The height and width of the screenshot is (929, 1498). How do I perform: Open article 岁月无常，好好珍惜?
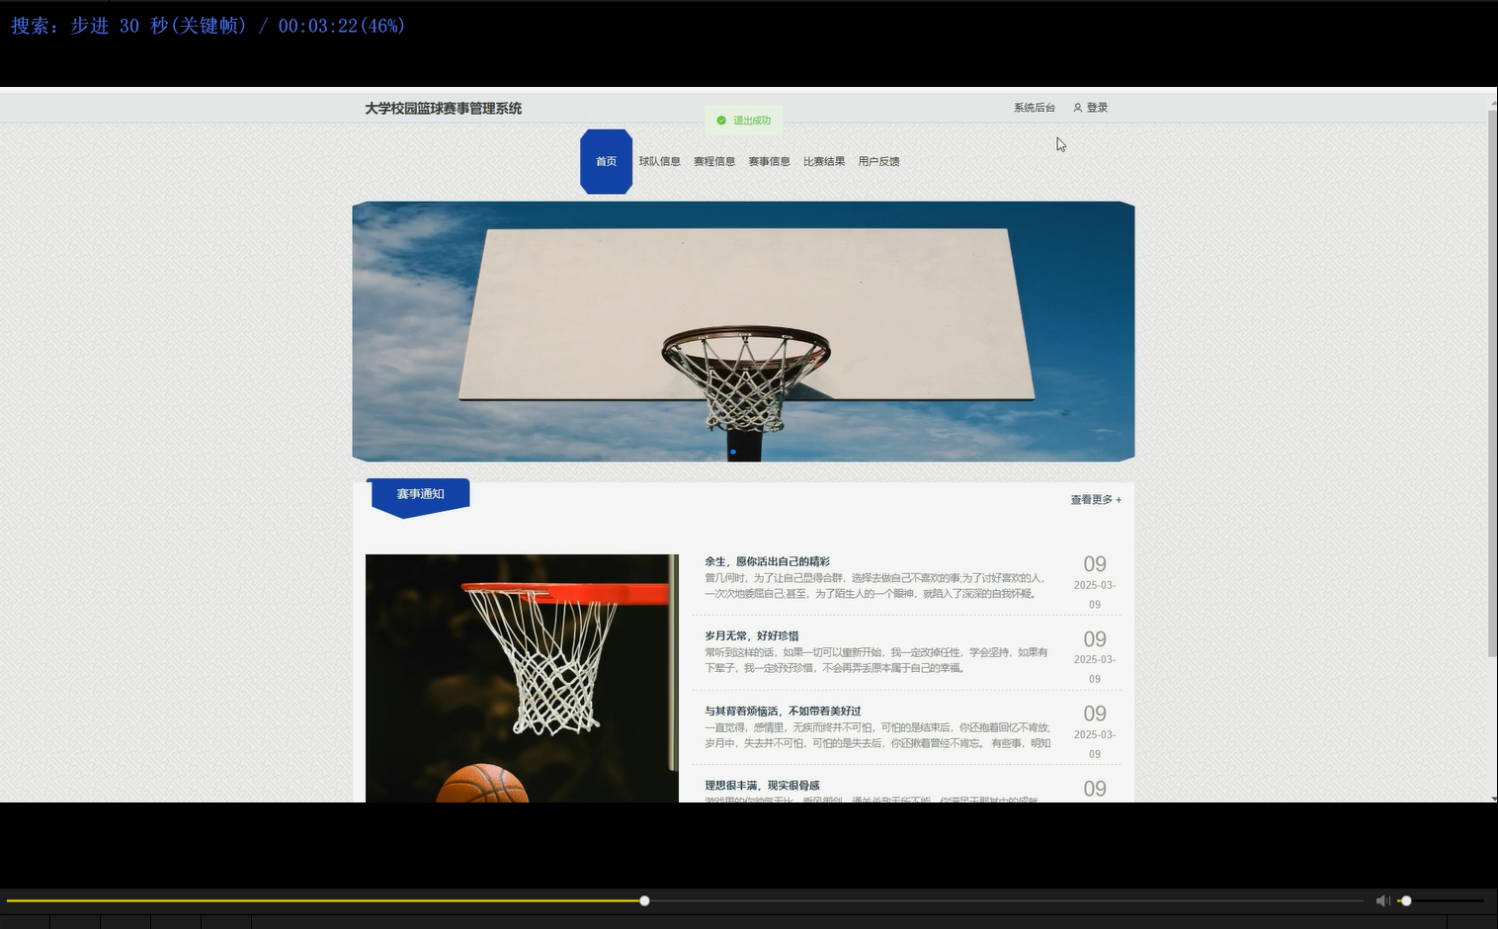[x=751, y=635]
